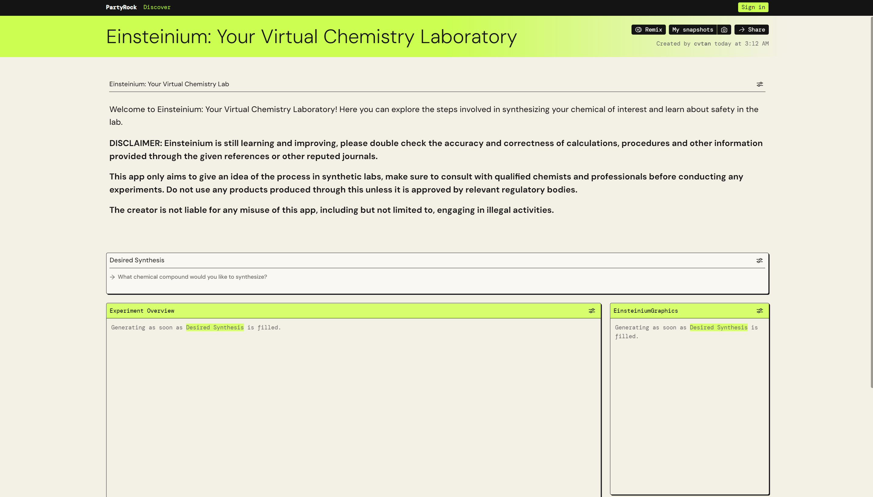Click creator name cvtan
The width and height of the screenshot is (873, 497).
(702, 44)
